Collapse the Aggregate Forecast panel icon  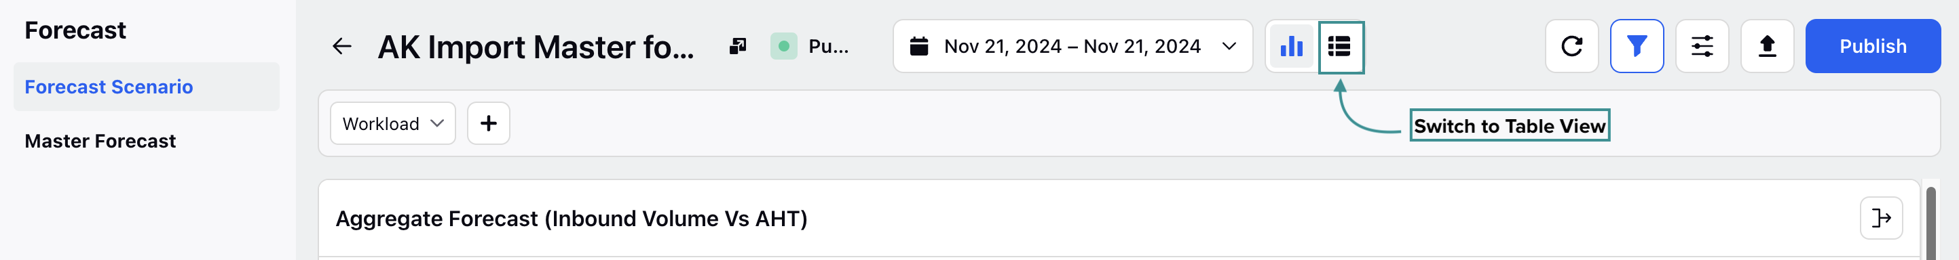pos(1881,218)
